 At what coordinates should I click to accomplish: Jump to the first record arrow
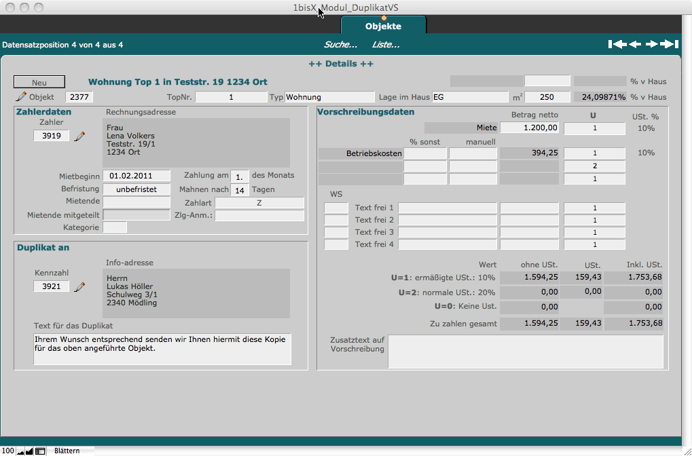point(617,44)
